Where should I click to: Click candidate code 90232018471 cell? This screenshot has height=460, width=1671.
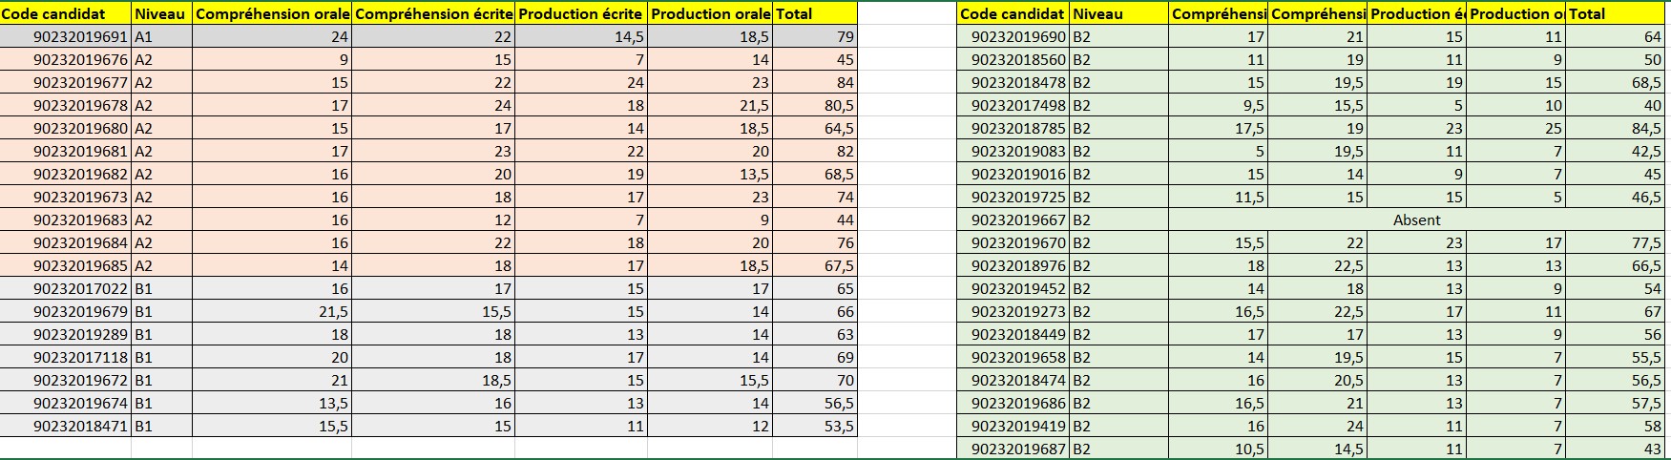pyautogui.click(x=66, y=427)
